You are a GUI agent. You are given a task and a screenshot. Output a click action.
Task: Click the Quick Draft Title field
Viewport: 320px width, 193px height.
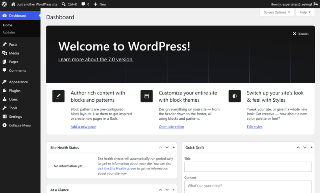(248, 167)
